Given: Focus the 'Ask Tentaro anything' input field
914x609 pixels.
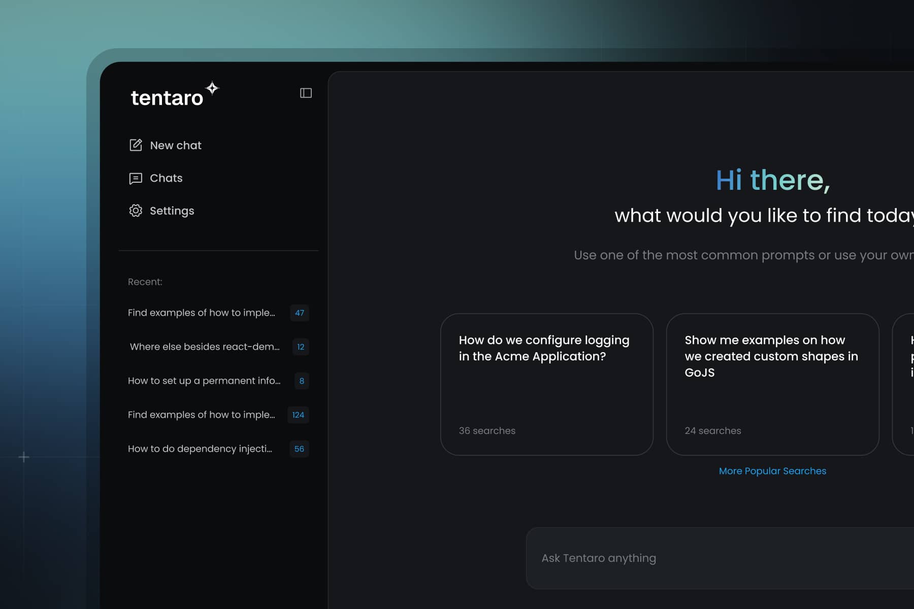Looking at the screenshot, I should (720, 558).
